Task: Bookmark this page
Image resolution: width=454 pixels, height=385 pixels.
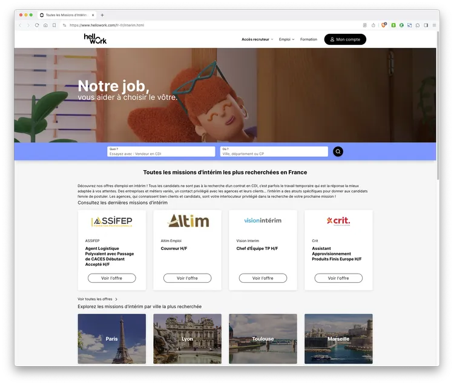Action: click(x=54, y=25)
